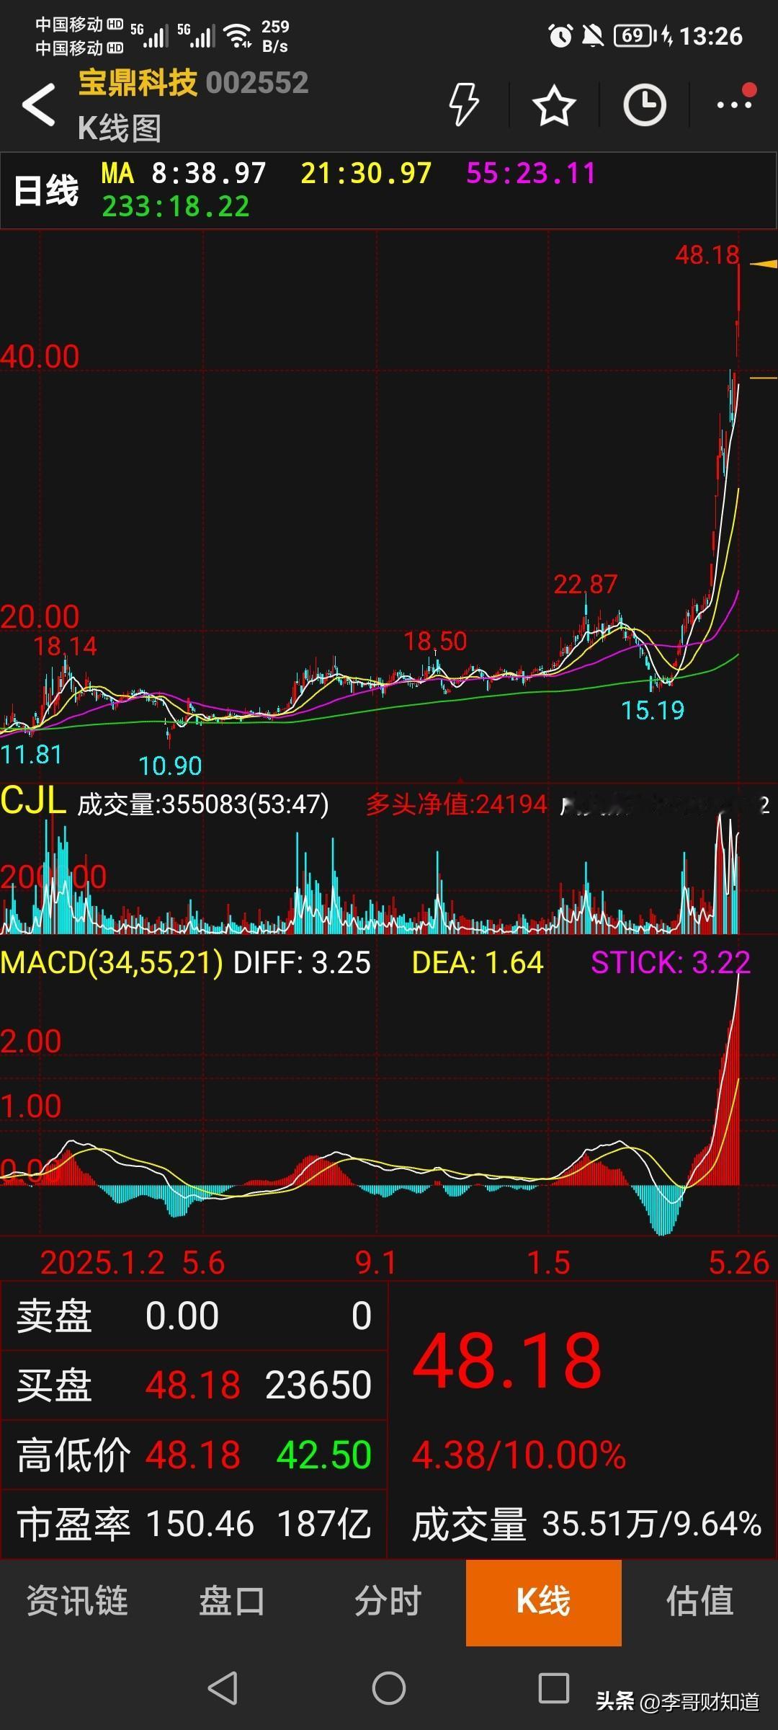Tap the DIFF: 3.25 value
This screenshot has height=1730, width=778.
302,962
